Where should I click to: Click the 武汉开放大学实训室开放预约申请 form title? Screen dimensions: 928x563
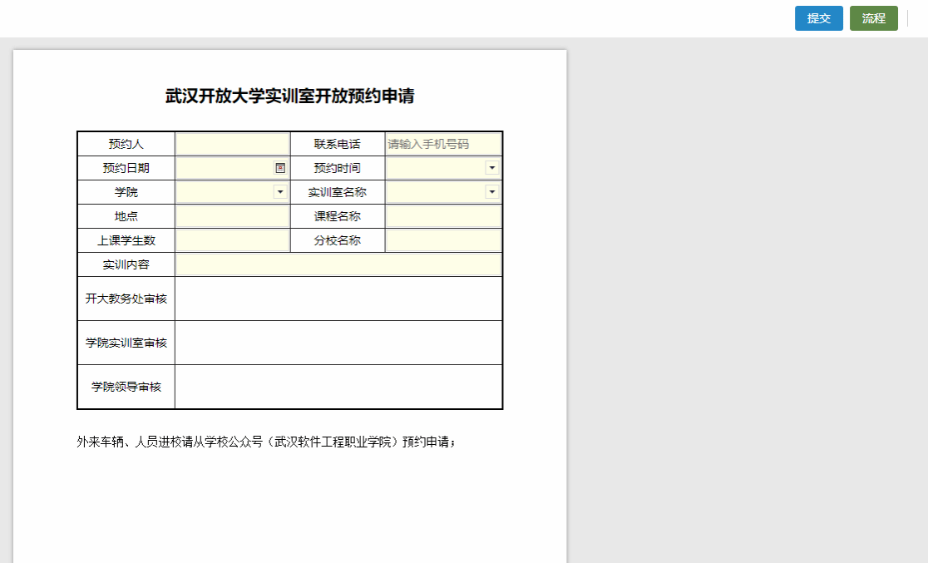[289, 96]
